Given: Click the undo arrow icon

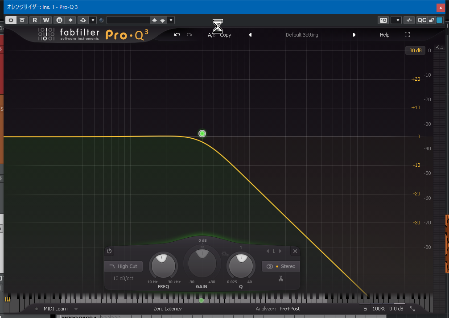Looking at the screenshot, I should [177, 35].
